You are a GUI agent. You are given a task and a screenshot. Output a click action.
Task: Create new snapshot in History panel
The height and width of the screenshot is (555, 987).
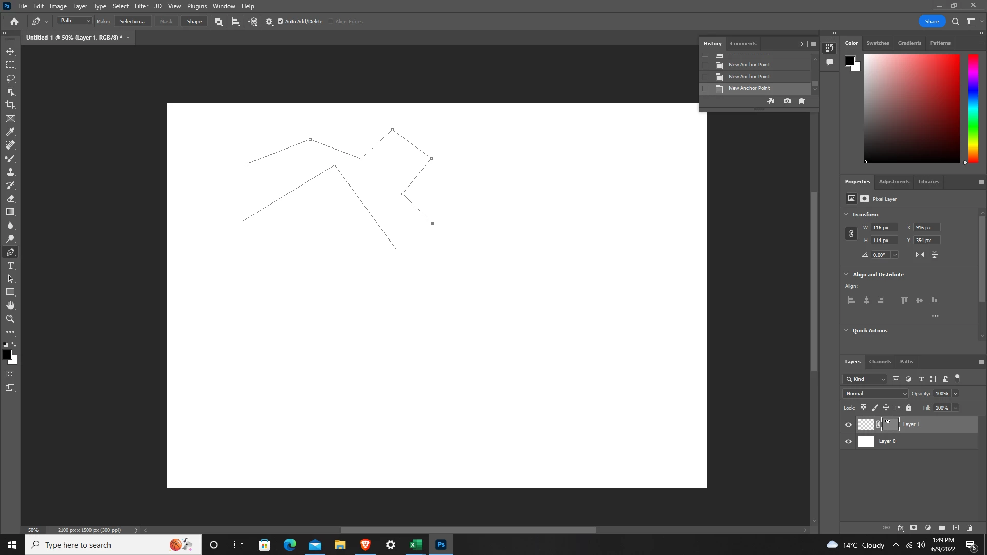[x=787, y=101]
